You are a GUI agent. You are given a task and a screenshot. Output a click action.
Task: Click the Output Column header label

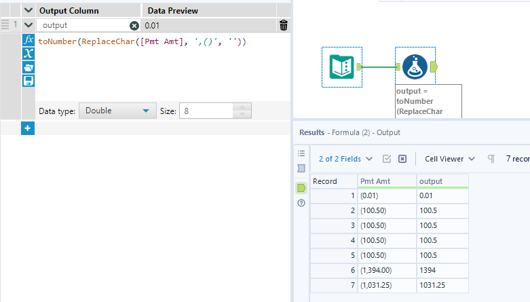click(x=69, y=11)
